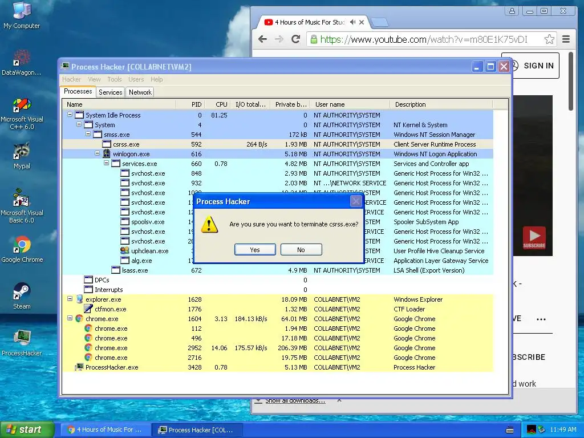
Task: Click Chrome's forward navigation arrow
Action: (x=279, y=39)
